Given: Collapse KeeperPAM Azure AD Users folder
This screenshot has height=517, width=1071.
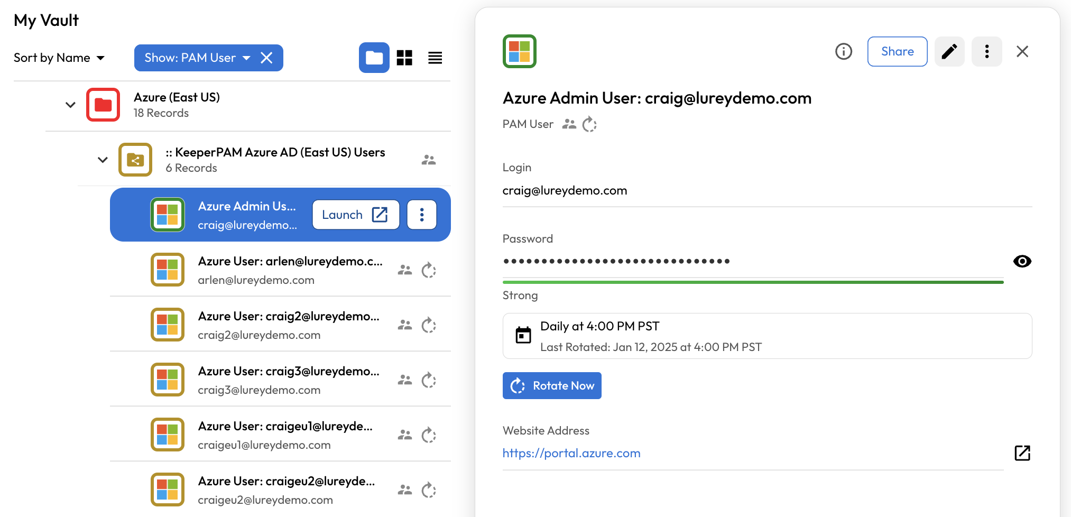Looking at the screenshot, I should [x=103, y=160].
